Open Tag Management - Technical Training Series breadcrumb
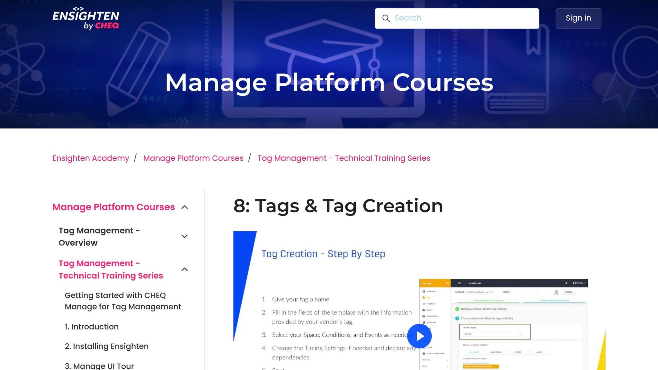658x370 pixels. point(344,158)
